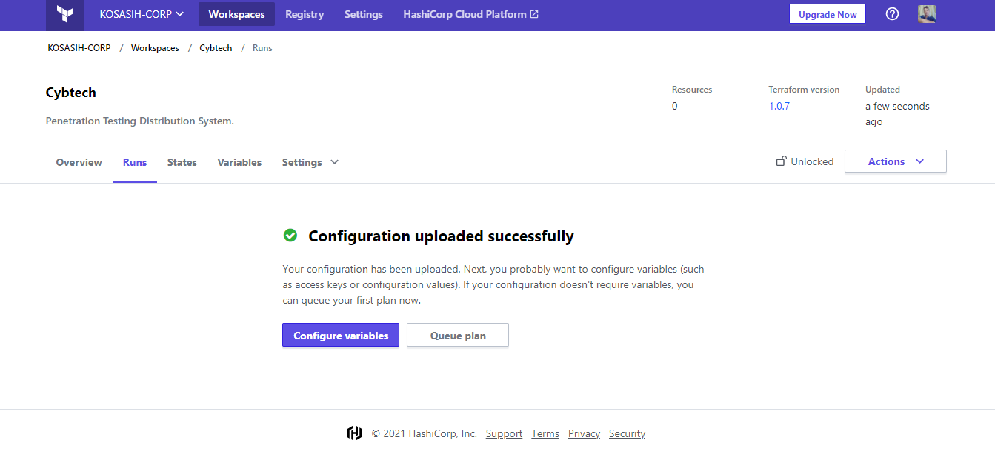Viewport: 995px width, 460px height.
Task: Switch to the Variables tab
Action: pos(239,162)
